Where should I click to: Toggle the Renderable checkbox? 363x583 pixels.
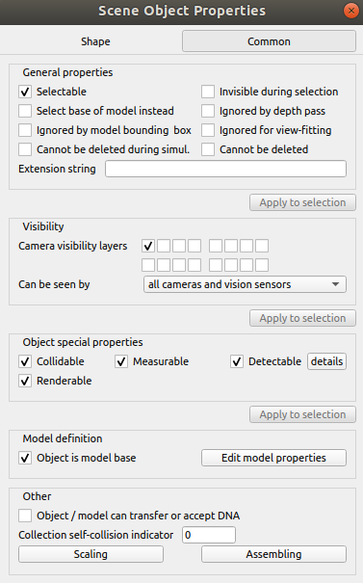coord(25,381)
